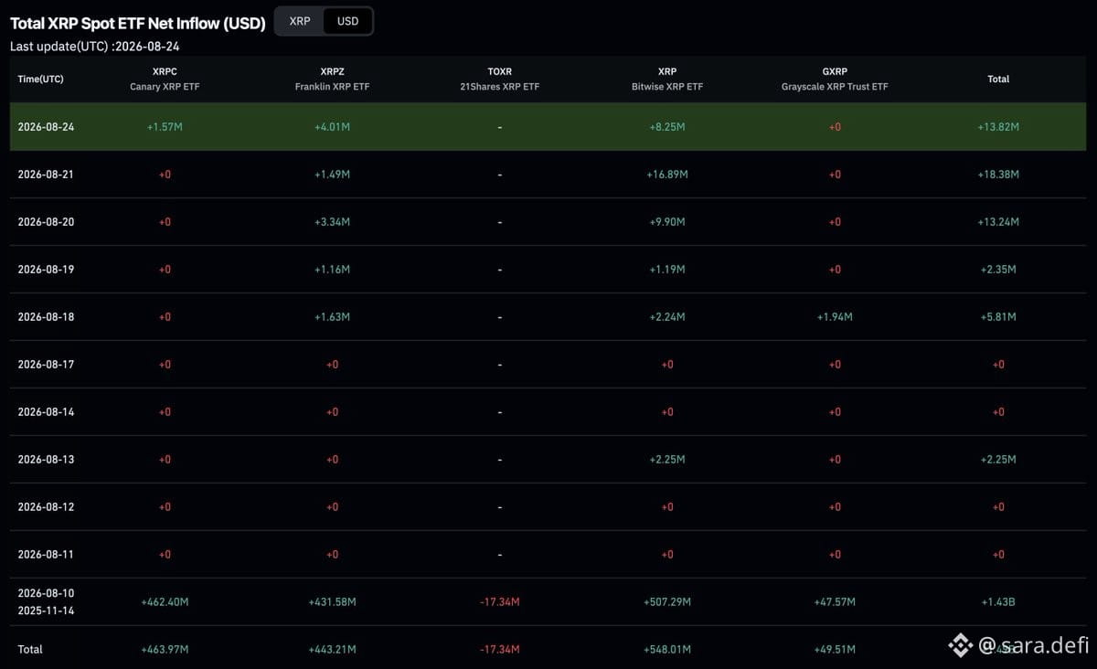Click the 2026-08-10 to 2025-11-14 range label

click(46, 602)
